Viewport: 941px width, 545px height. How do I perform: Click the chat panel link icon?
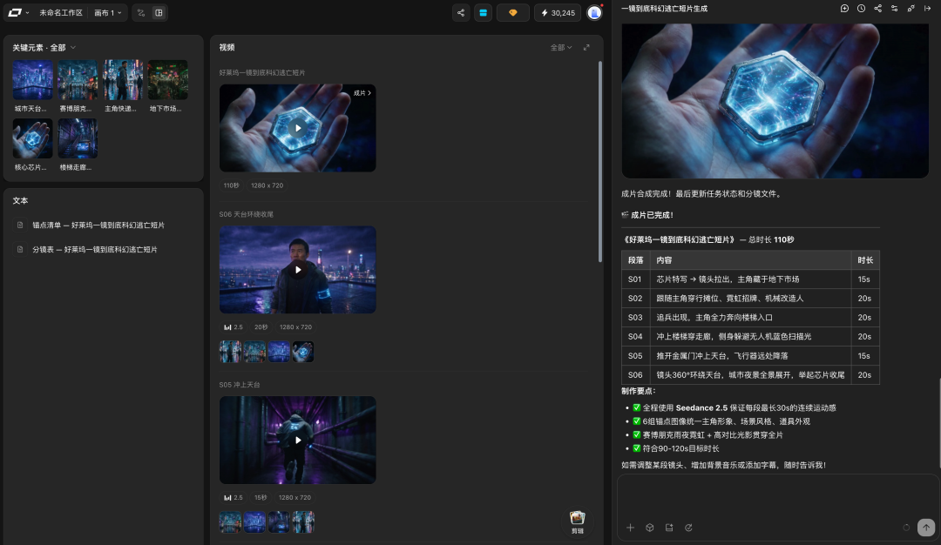tap(911, 9)
